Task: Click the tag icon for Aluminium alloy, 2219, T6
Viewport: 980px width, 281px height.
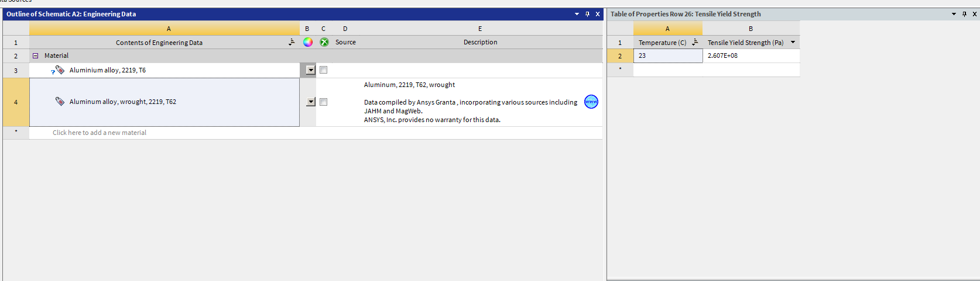Action: pos(60,70)
